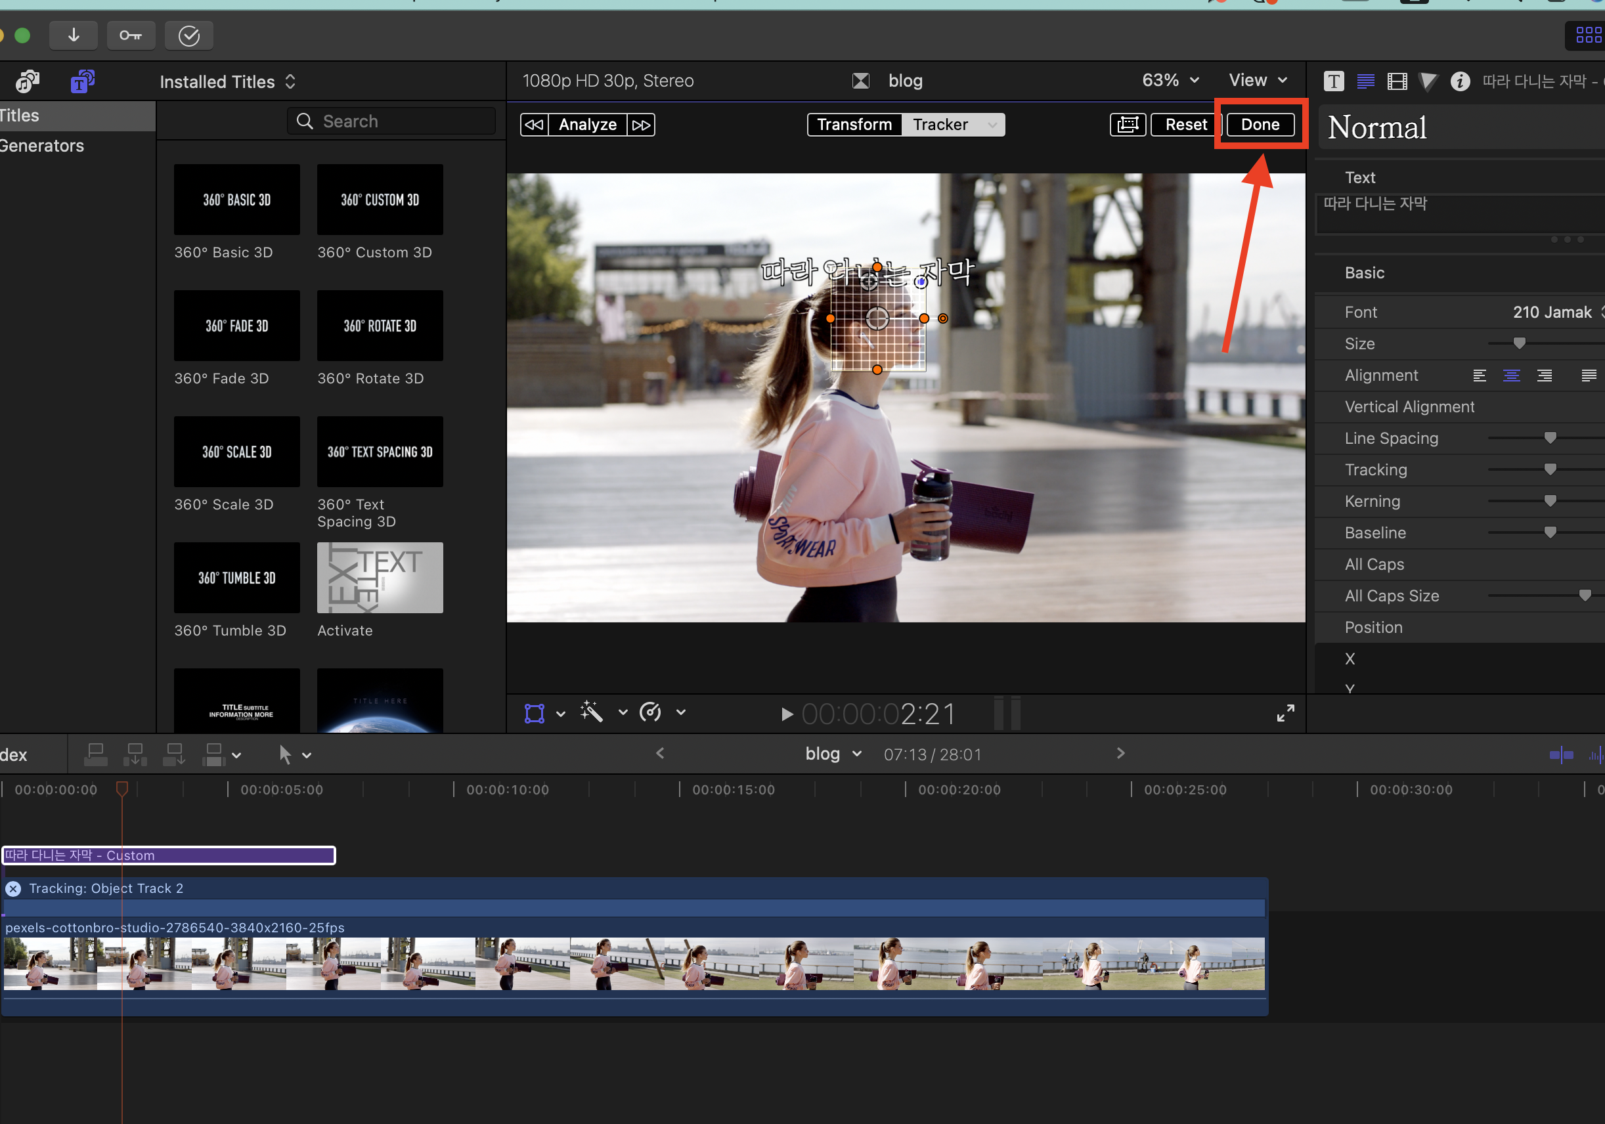Enter fullscreen viewer with expand arrows
1605x1124 pixels.
click(x=1285, y=713)
